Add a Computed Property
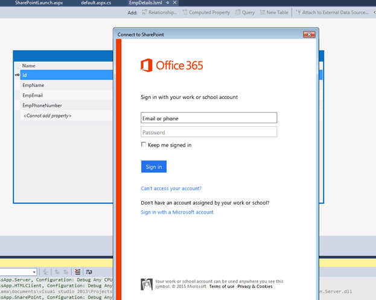The height and width of the screenshot is (300, 376). [x=206, y=13]
